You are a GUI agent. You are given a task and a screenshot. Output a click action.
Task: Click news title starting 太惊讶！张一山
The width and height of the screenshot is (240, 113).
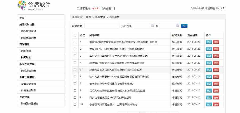(117, 49)
